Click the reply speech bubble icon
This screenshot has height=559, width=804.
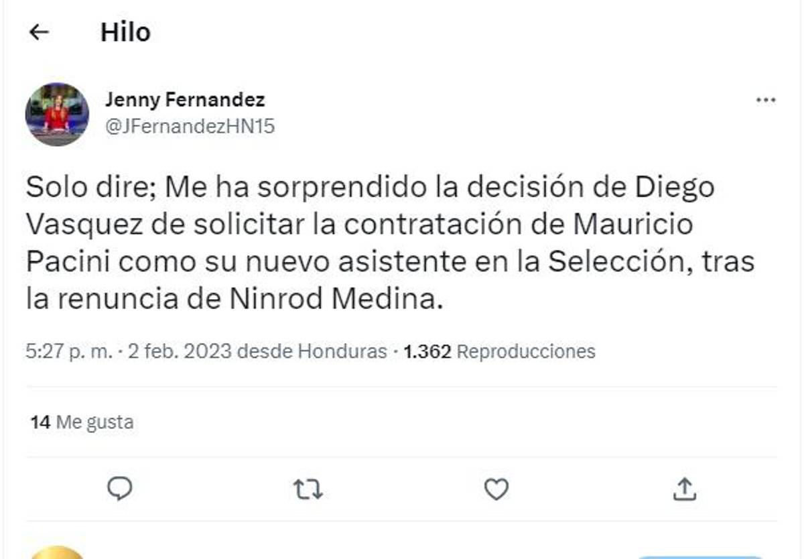120,489
